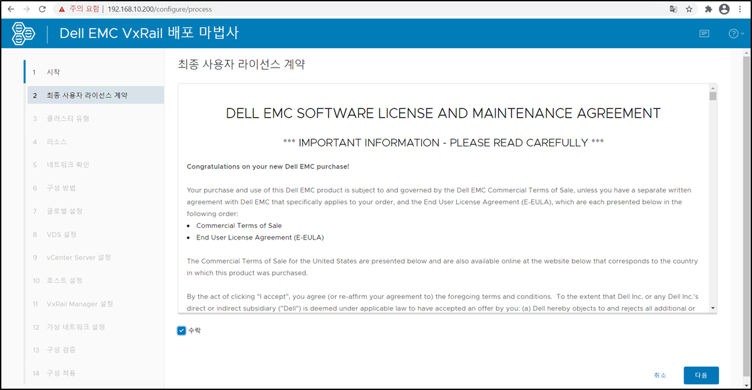
Task: Click the Dell EMC VxRail 배포 마법사 title
Action: click(149, 33)
